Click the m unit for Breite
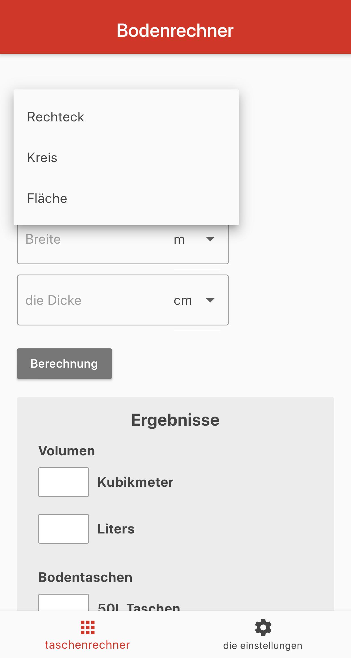The image size is (351, 658). 179,240
